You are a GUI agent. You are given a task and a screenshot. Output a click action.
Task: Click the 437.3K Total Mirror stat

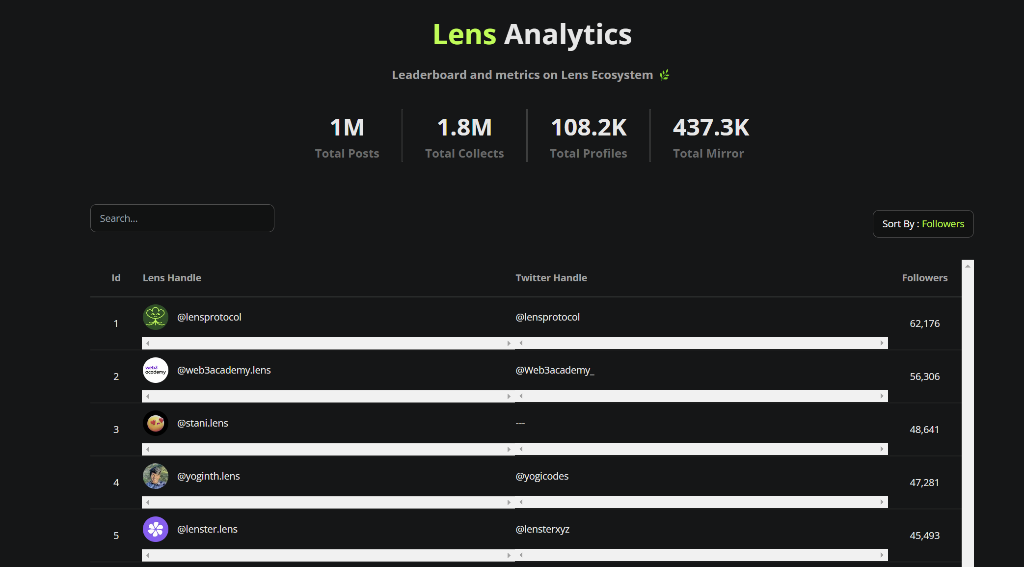[x=711, y=137]
